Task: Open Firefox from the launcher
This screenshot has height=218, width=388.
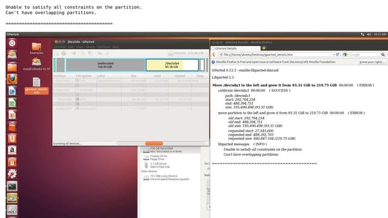Action: [x=12, y=79]
